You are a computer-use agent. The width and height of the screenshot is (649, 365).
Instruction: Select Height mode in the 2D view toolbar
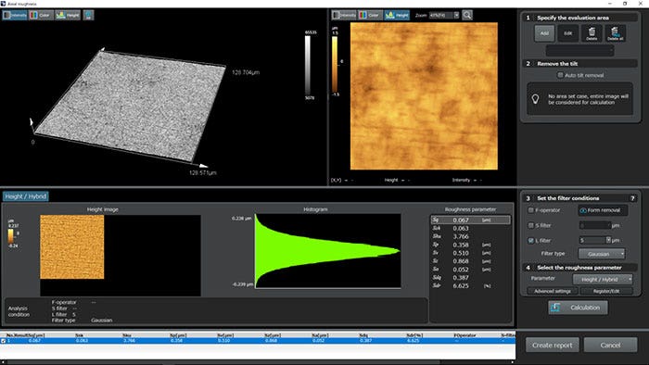coord(397,15)
